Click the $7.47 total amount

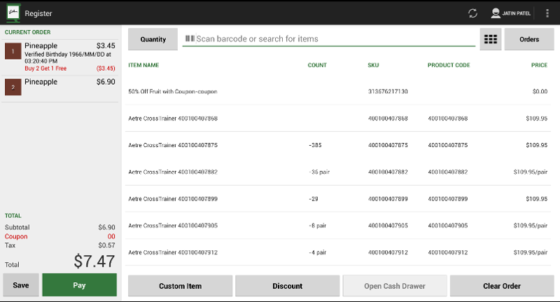click(94, 261)
